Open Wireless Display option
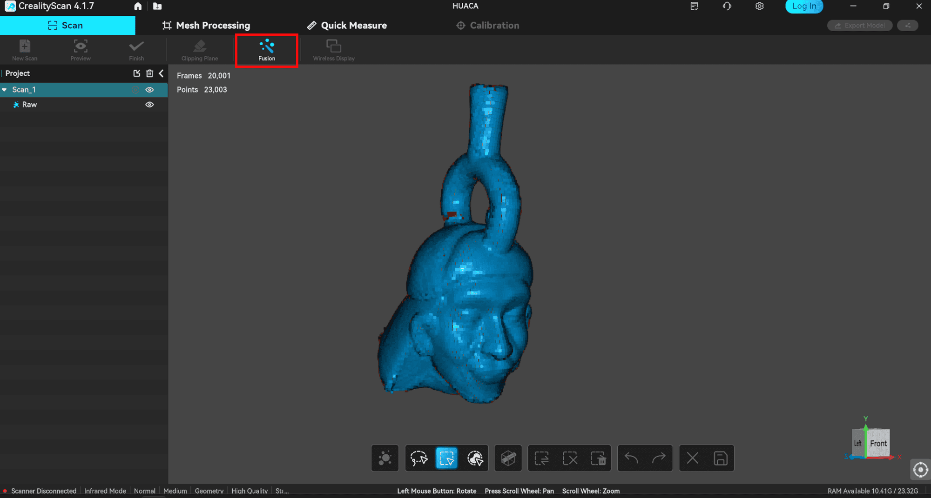This screenshot has height=498, width=931. click(x=334, y=50)
